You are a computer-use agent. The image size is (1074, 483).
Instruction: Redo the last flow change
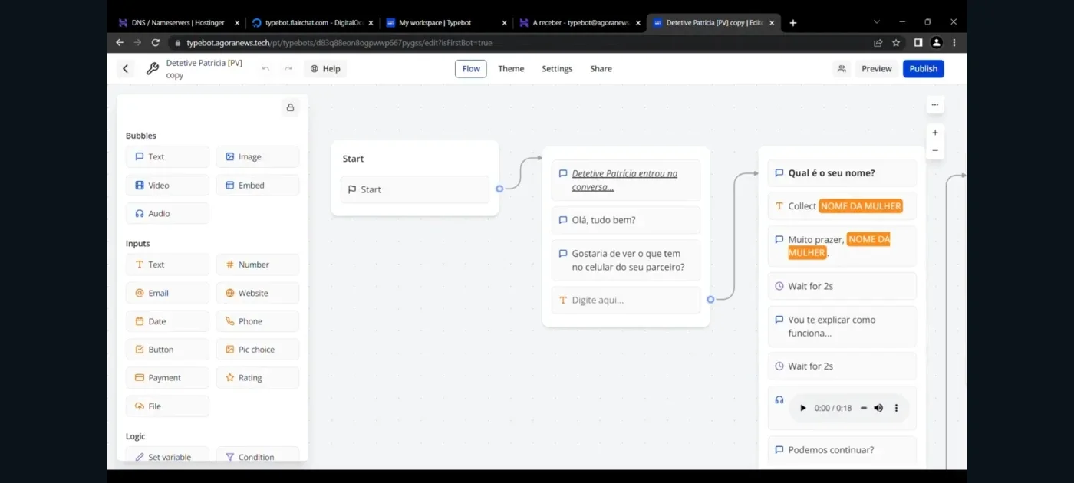[x=288, y=69]
